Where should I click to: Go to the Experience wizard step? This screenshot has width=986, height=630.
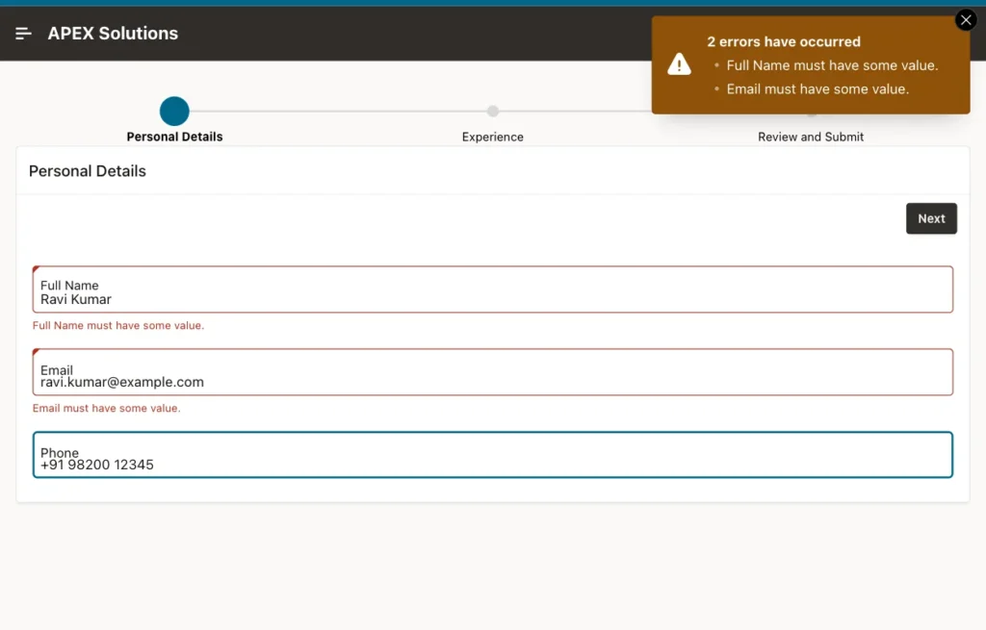492,137
